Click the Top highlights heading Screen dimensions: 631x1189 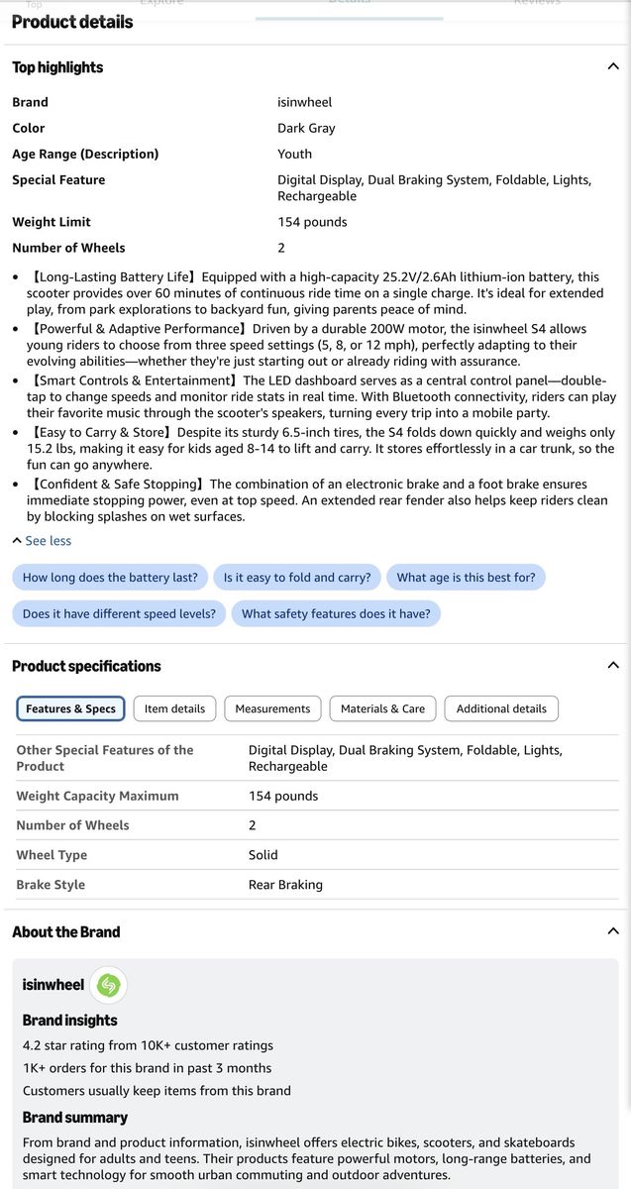(x=57, y=67)
